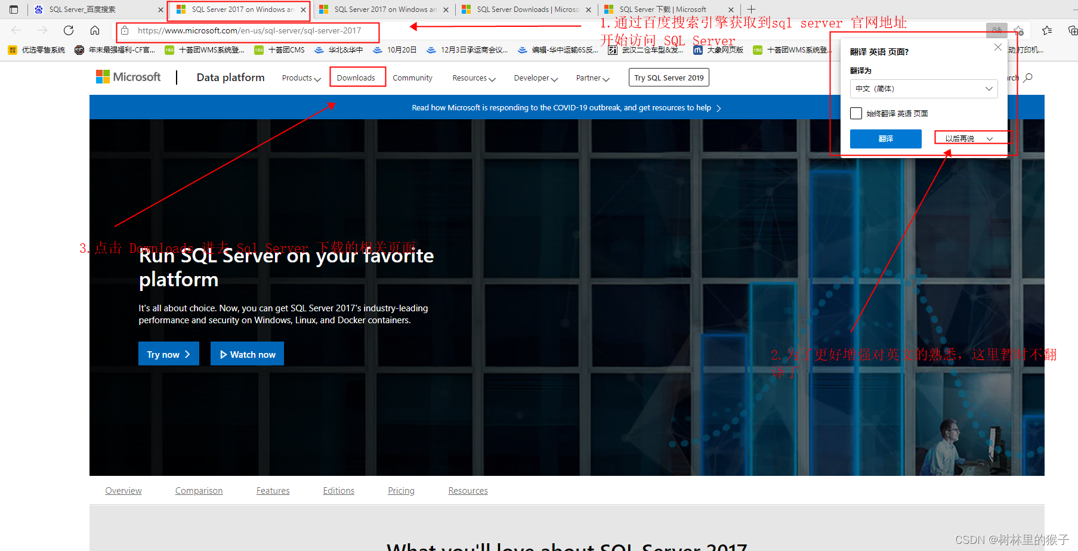Screen dimensions: 1078x551
Task: Open 优选零售系统 bookmark
Action: point(37,50)
